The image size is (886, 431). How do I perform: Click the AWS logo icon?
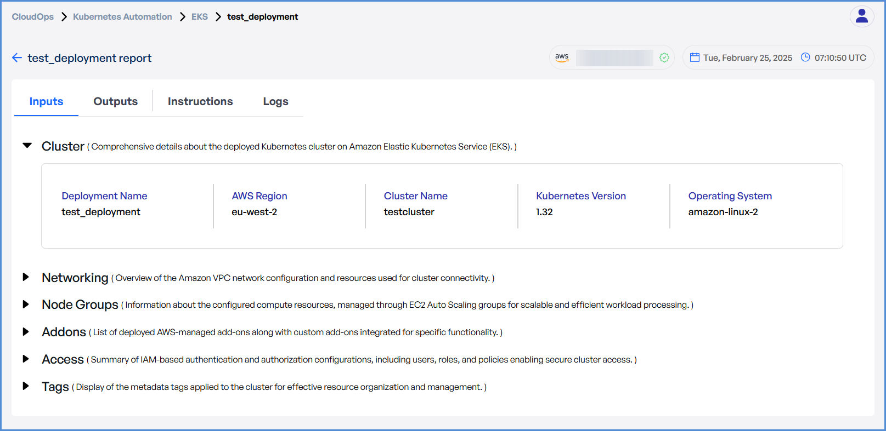(562, 58)
